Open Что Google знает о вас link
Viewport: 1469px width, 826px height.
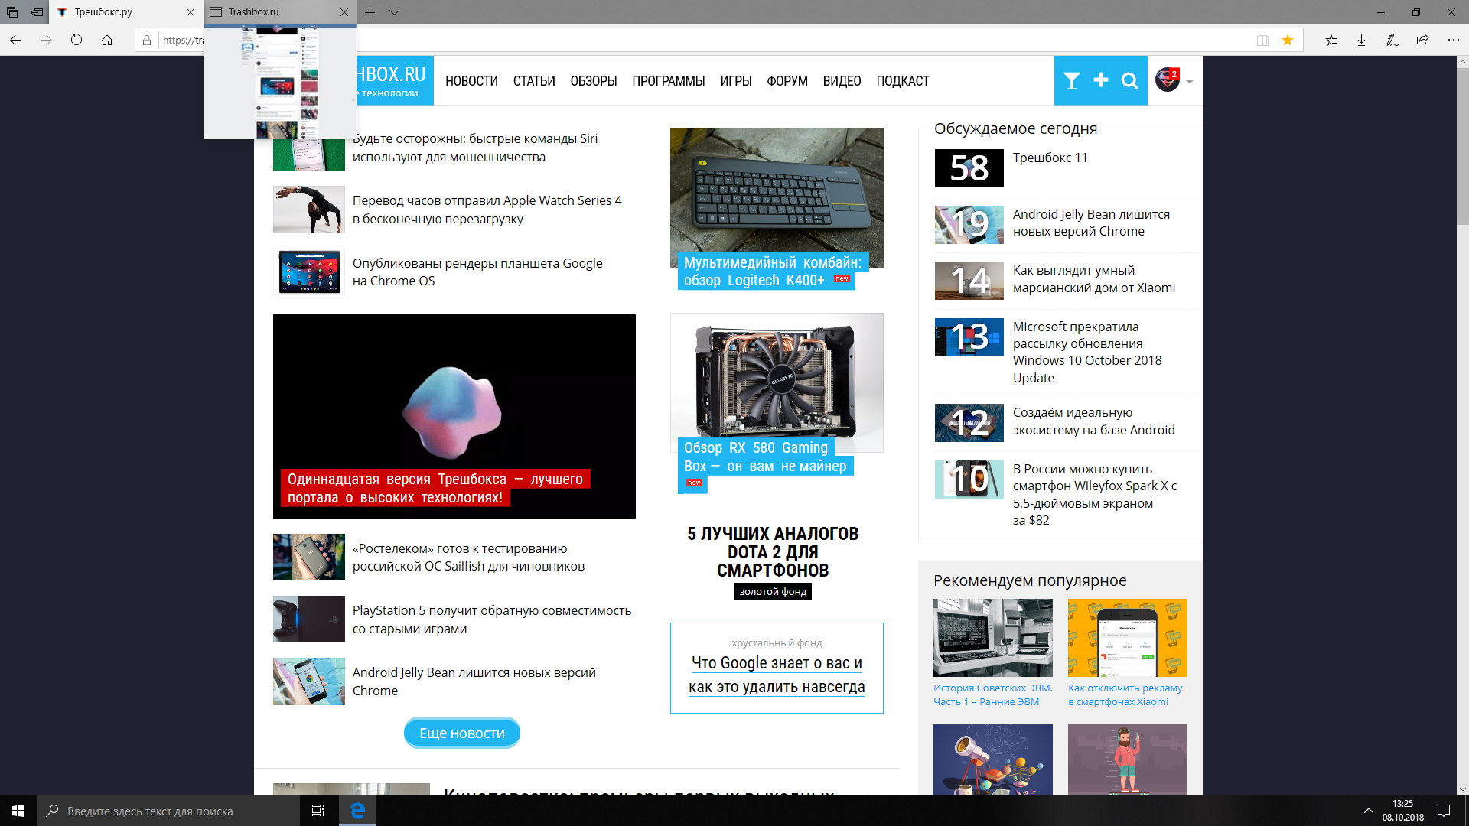(777, 675)
